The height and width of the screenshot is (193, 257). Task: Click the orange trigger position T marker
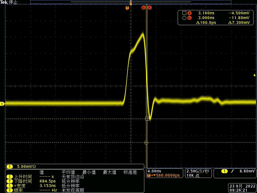pos(127,8)
